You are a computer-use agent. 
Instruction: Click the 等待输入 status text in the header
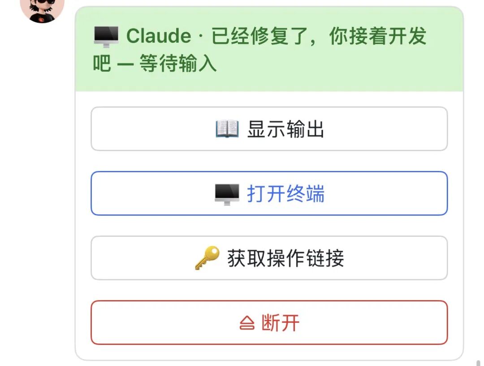tap(178, 63)
